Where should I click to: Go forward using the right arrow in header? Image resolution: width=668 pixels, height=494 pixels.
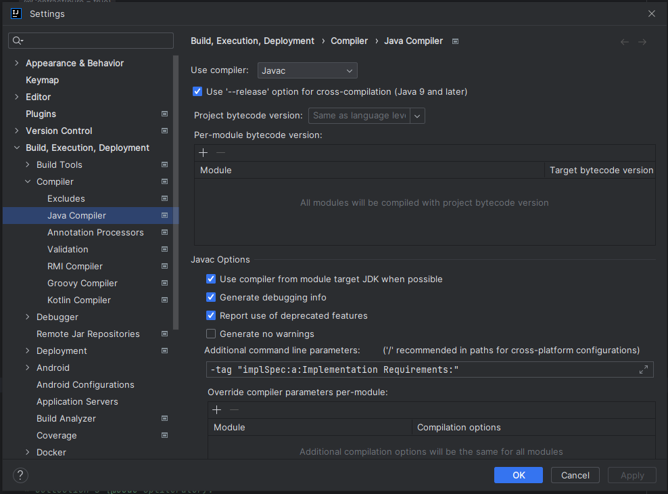[642, 42]
